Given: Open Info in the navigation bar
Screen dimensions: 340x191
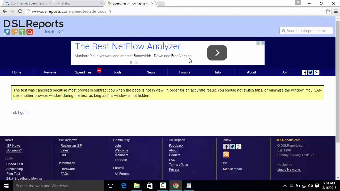Looking at the screenshot, I should pos(218,72).
